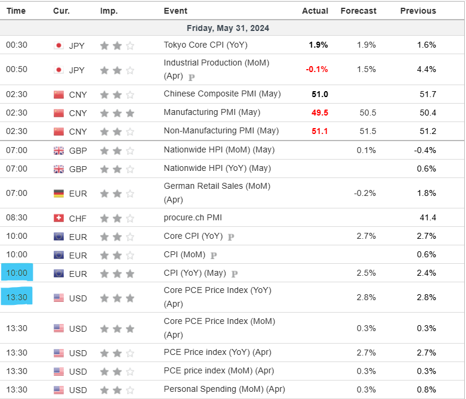Open the Core PCE Price Index (MoM) event

point(220,322)
